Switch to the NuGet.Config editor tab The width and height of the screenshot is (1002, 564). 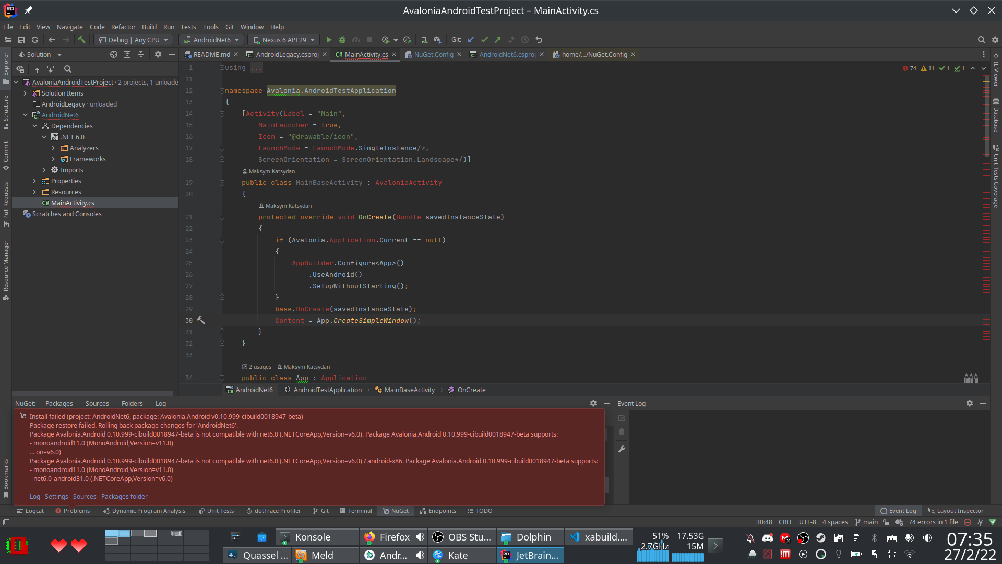pos(433,54)
